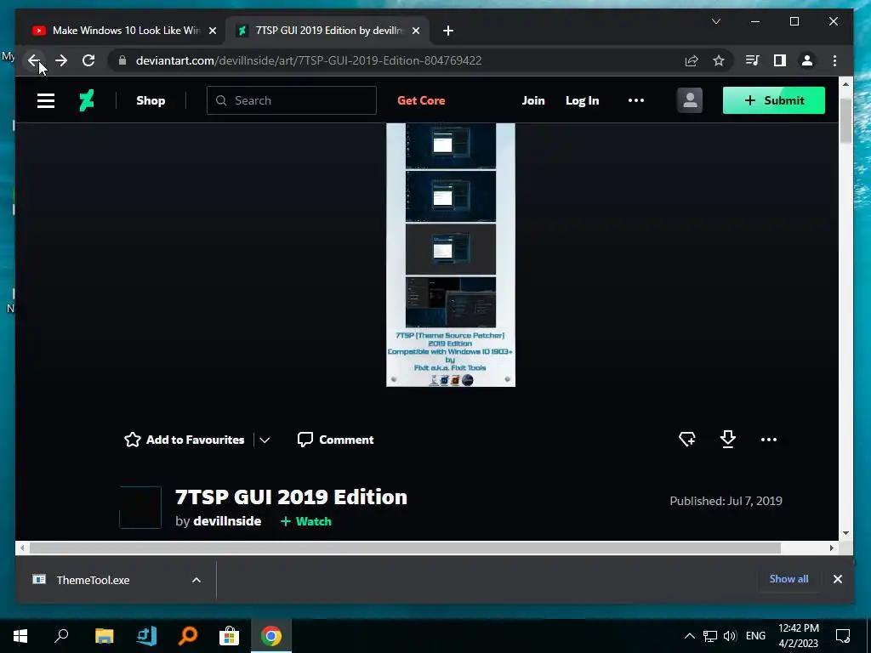
Task: Open DeviantArt more options ellipsis in header
Action: click(x=636, y=100)
